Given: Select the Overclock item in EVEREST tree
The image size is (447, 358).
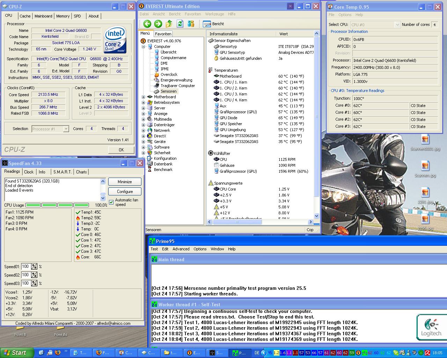Looking at the screenshot, I should [169, 74].
